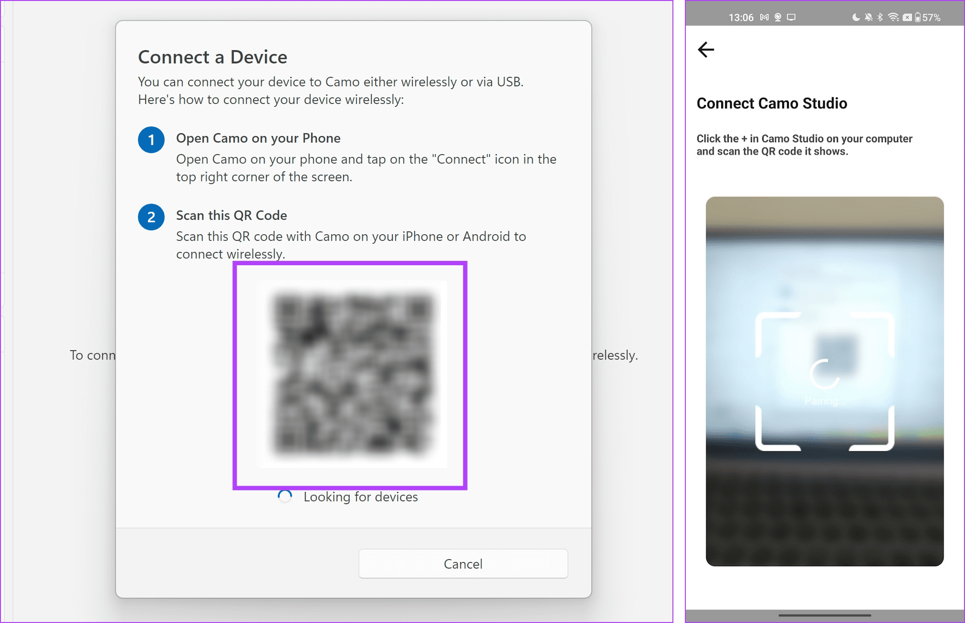The width and height of the screenshot is (965, 623).
Task: Tap the Bluetooth icon in phone status bar
Action: (881, 18)
